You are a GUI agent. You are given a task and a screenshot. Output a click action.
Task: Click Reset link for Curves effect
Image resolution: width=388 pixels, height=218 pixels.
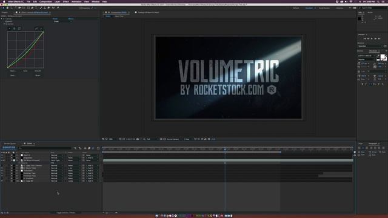click(x=55, y=19)
